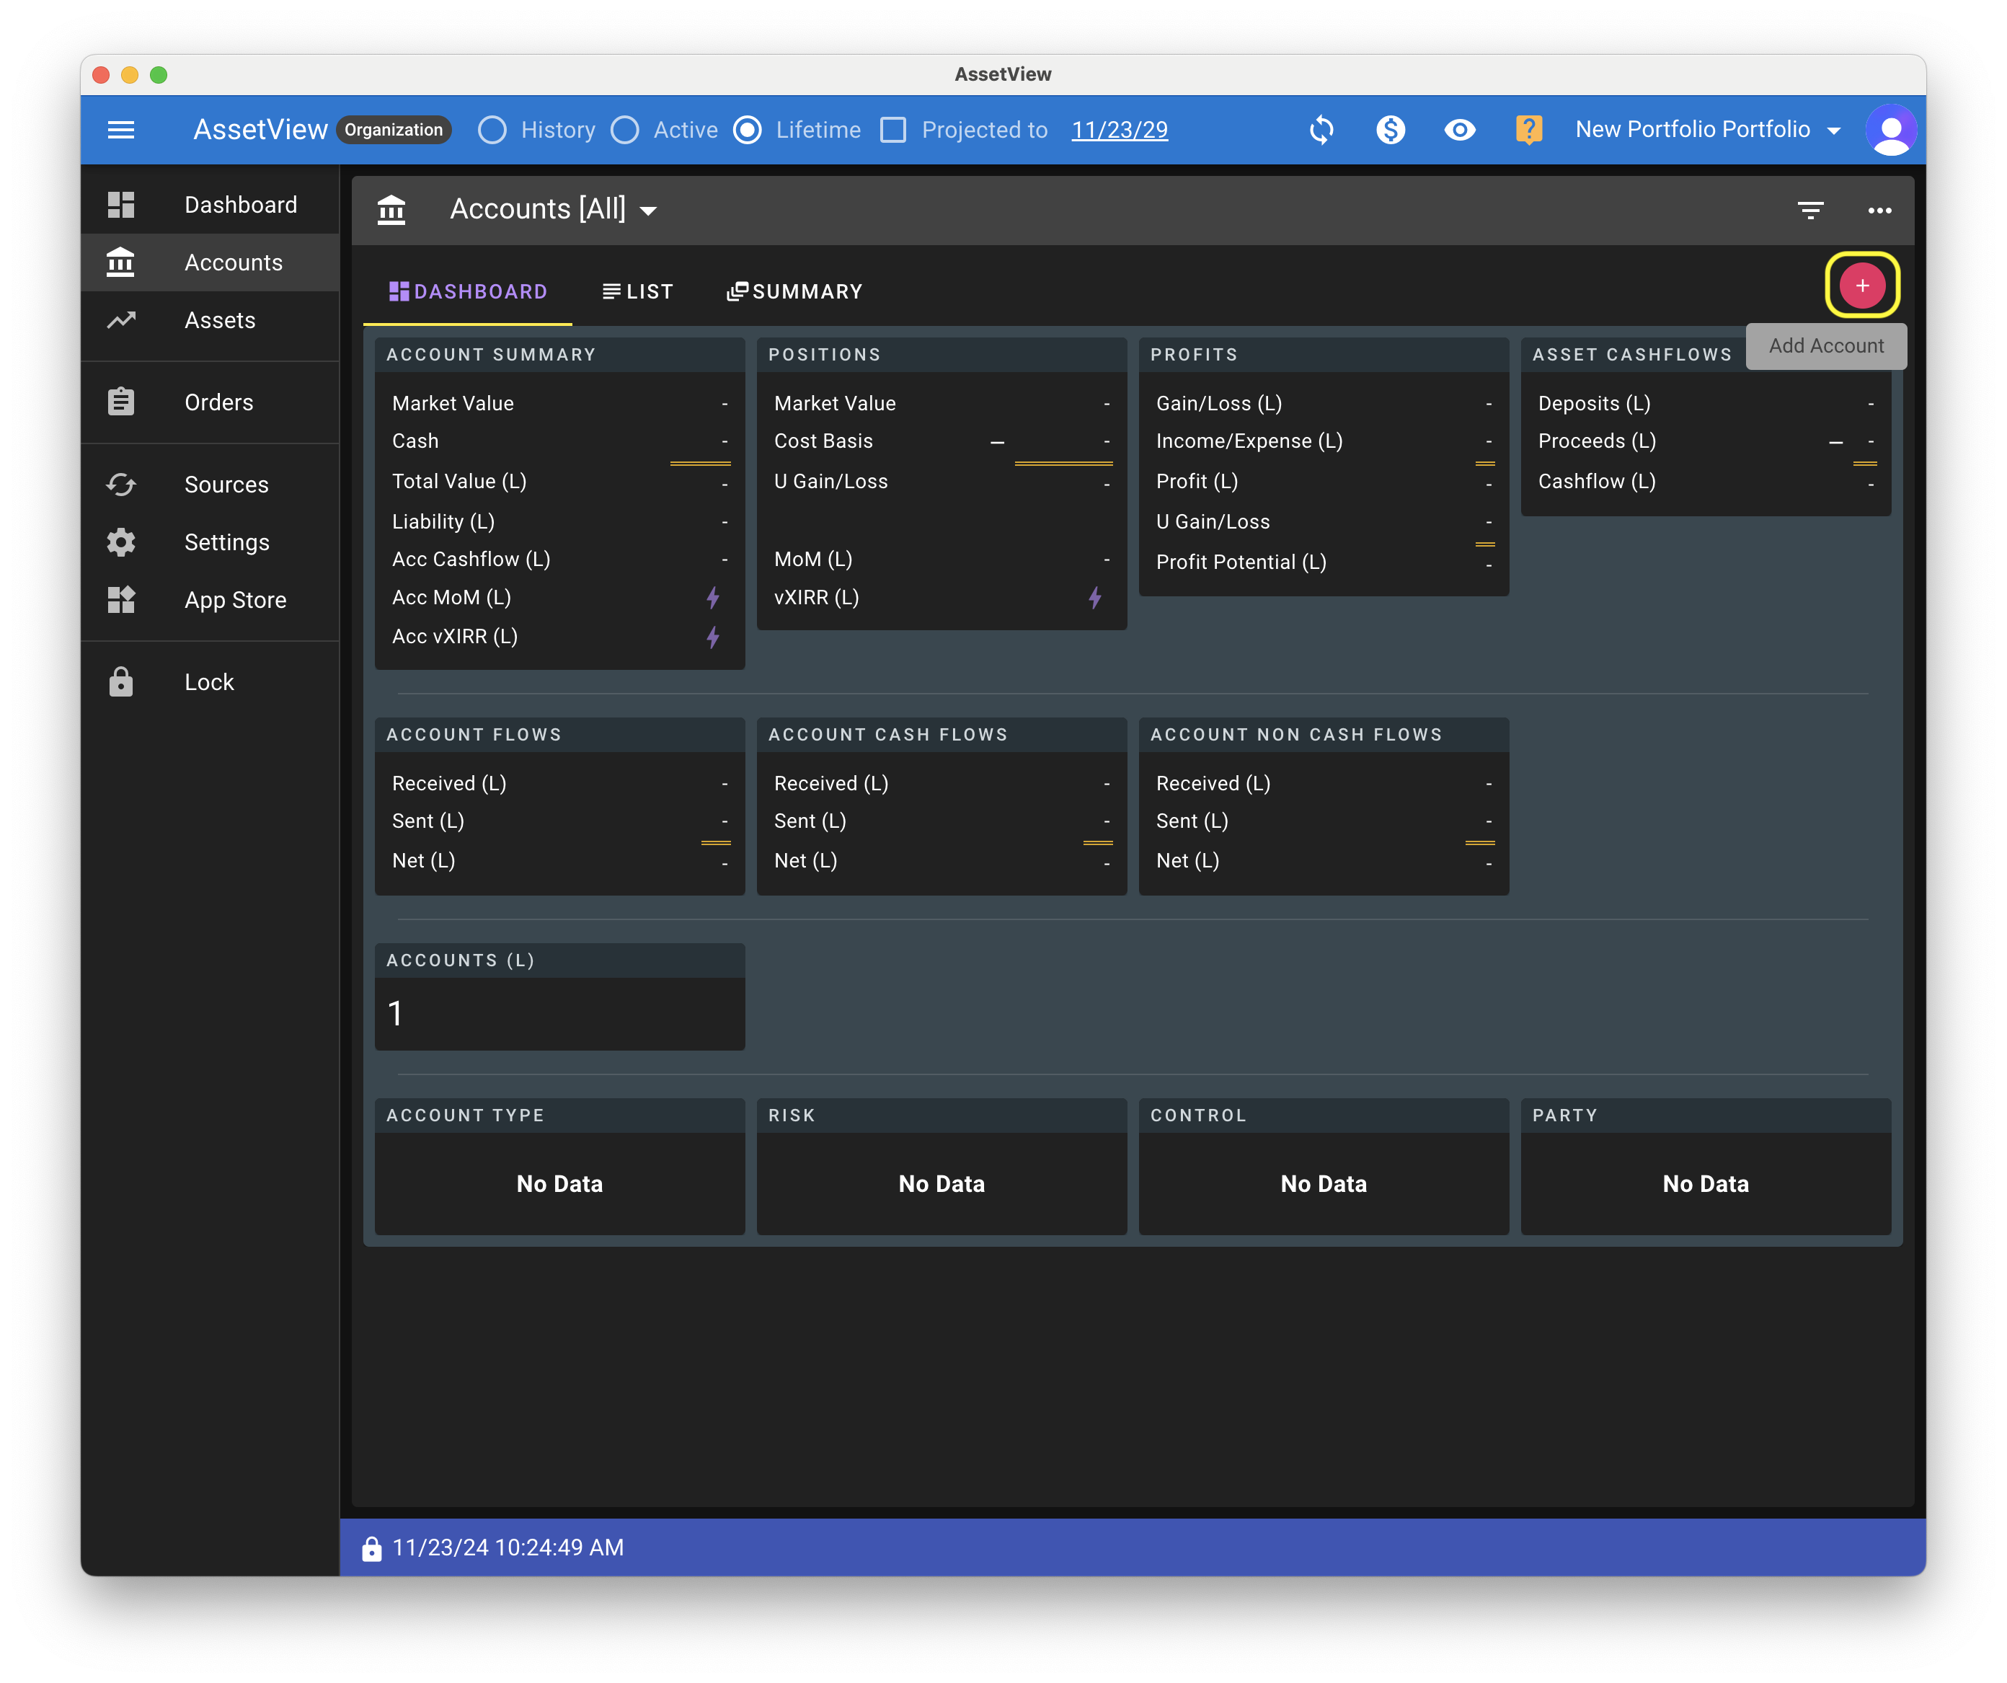The width and height of the screenshot is (2007, 1683).
Task: Select the History radio button
Action: 492,130
